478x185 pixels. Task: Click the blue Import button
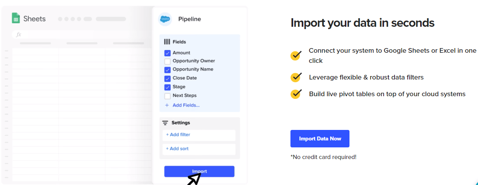coord(199,171)
